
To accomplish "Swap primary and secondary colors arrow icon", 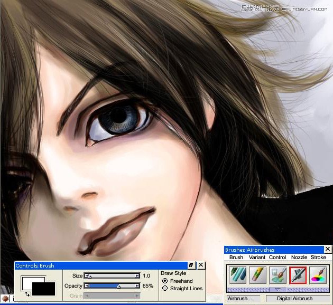I will click(26, 293).
